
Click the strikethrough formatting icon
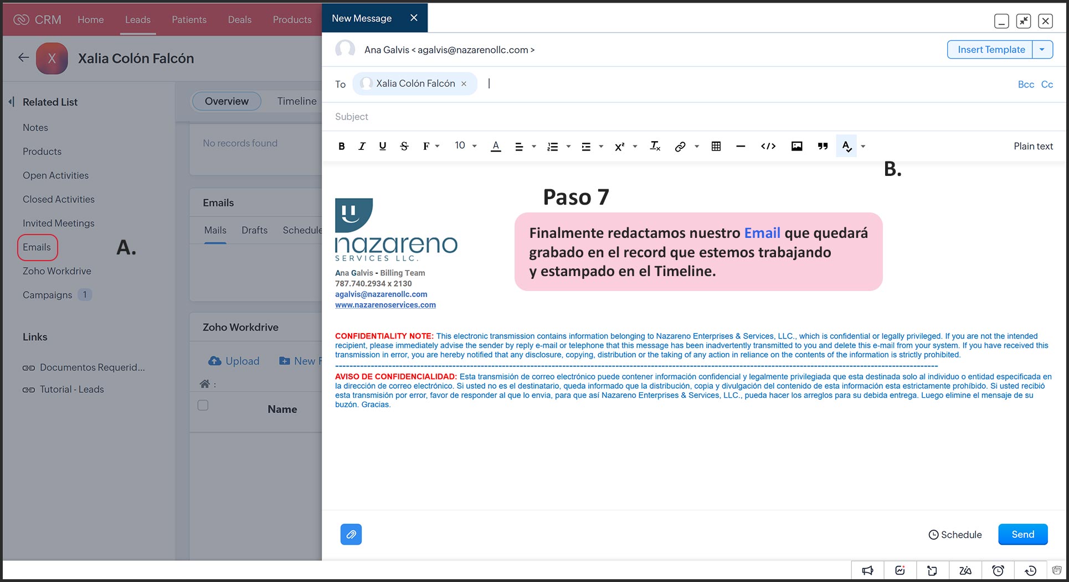(x=404, y=146)
